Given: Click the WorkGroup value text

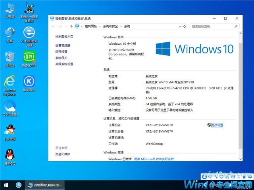Looking at the screenshot, I should (x=154, y=144).
